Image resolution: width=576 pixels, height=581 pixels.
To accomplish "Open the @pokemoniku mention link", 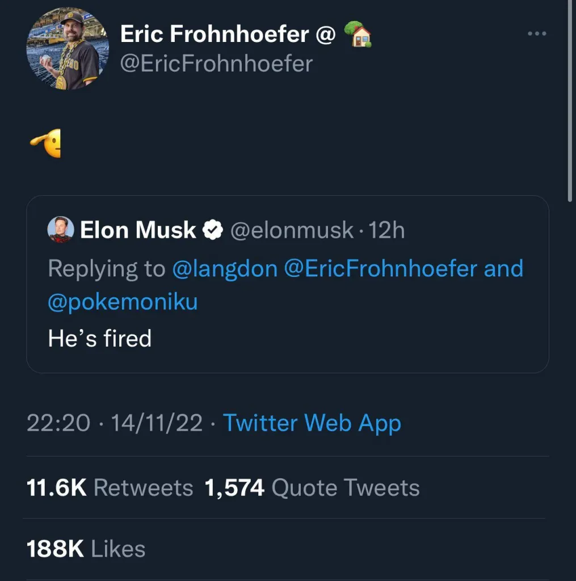I will (x=123, y=302).
